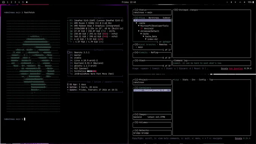Image resolution: width=256 pixels, height=144 pixels.
Task: Focus the [5] Volumes panel
Action: [x=152, y=125]
